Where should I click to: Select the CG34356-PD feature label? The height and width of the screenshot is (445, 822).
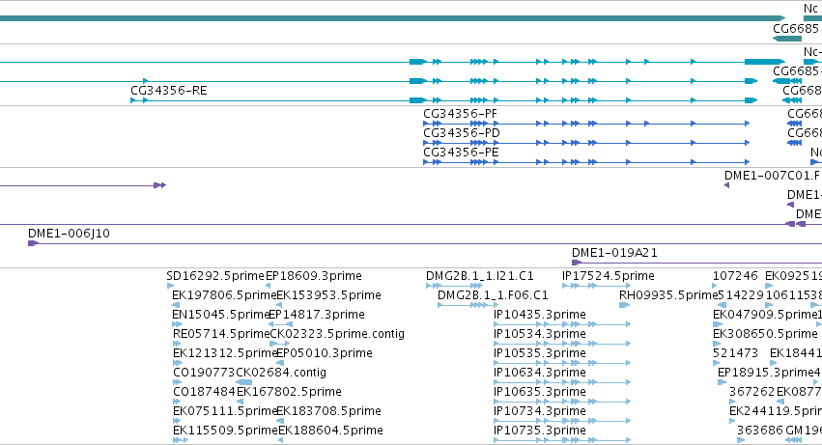coord(462,133)
